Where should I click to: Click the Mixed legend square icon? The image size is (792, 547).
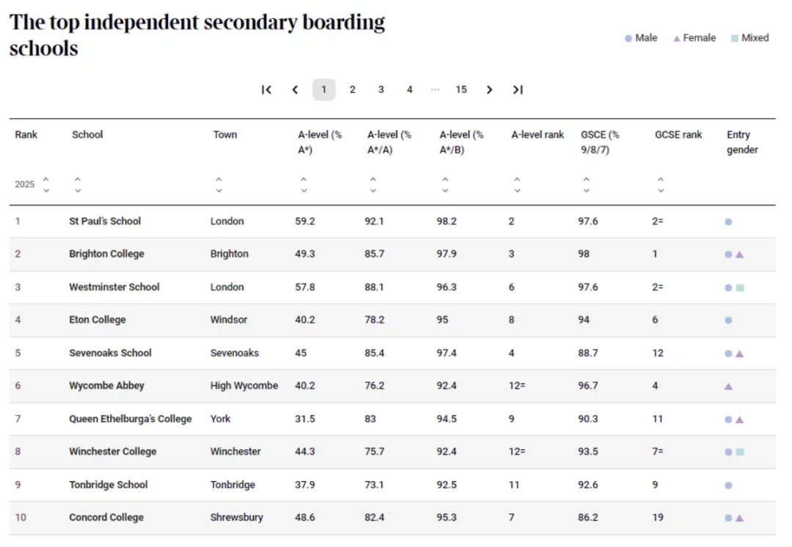pos(735,38)
